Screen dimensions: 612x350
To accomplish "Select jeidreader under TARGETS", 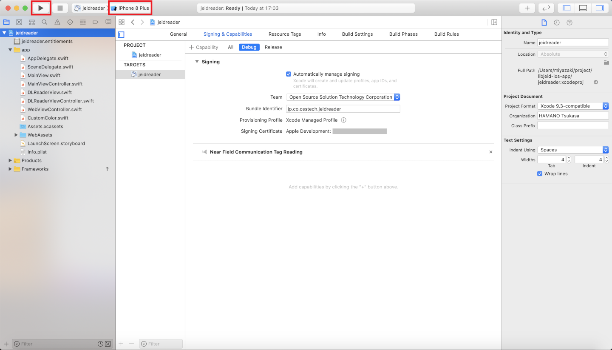I will pos(150,74).
